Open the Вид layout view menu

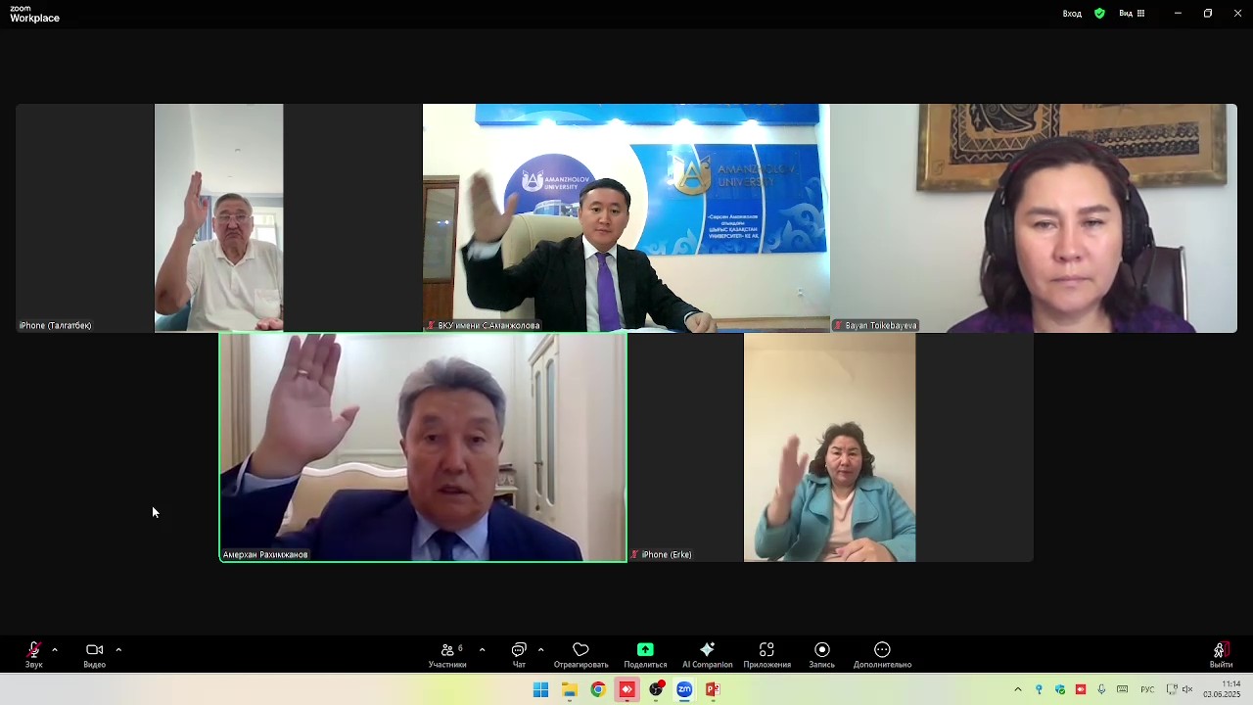(1132, 14)
